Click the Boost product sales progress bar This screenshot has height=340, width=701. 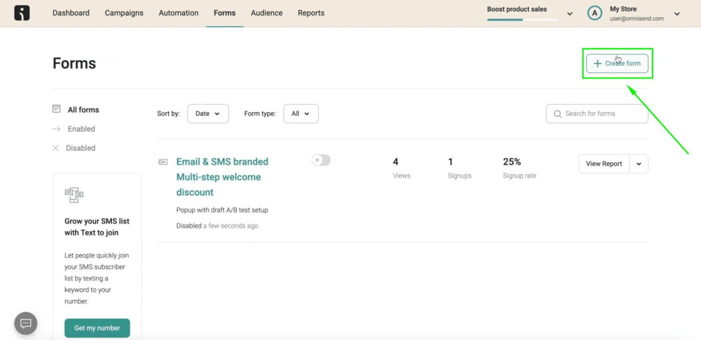[522, 19]
